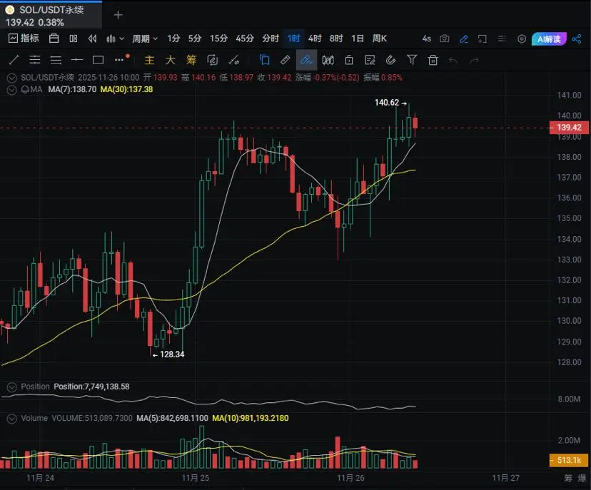This screenshot has width=591, height=490.
Task: Click the rotate-edit chart icon
Action: coord(213,60)
